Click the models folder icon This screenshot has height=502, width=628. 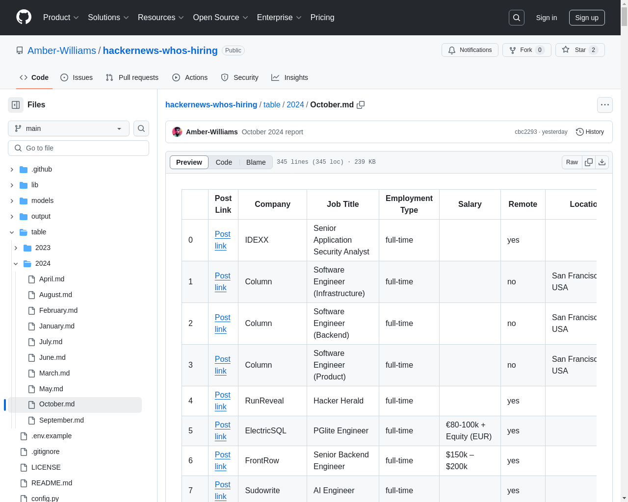24,201
